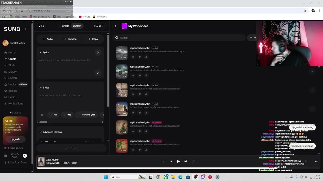
Task: Open What's new updates
Action: click(x=15, y=156)
